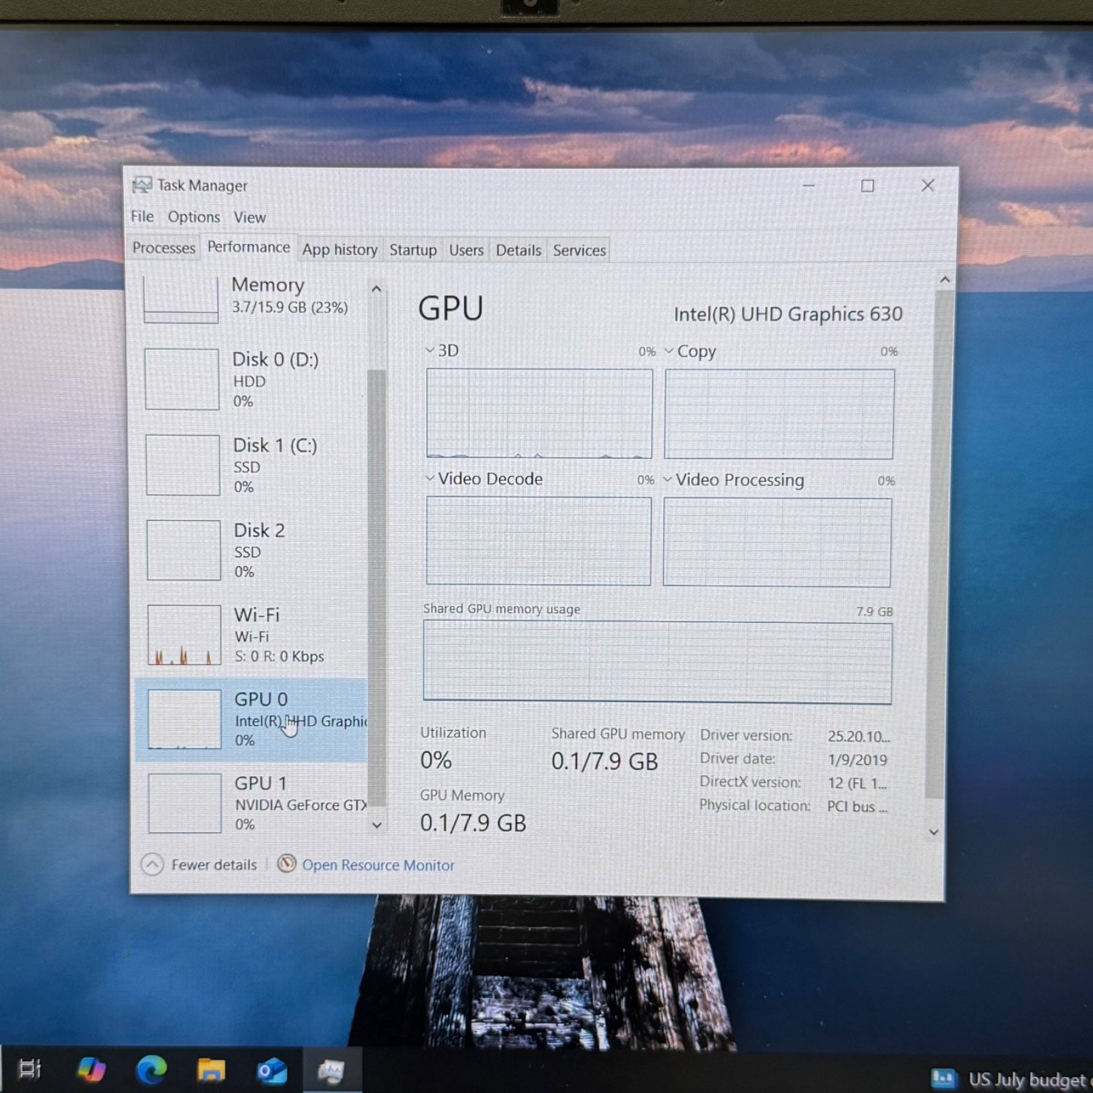
Task: Click the GPU pane scroll-down arrow
Action: point(934,832)
